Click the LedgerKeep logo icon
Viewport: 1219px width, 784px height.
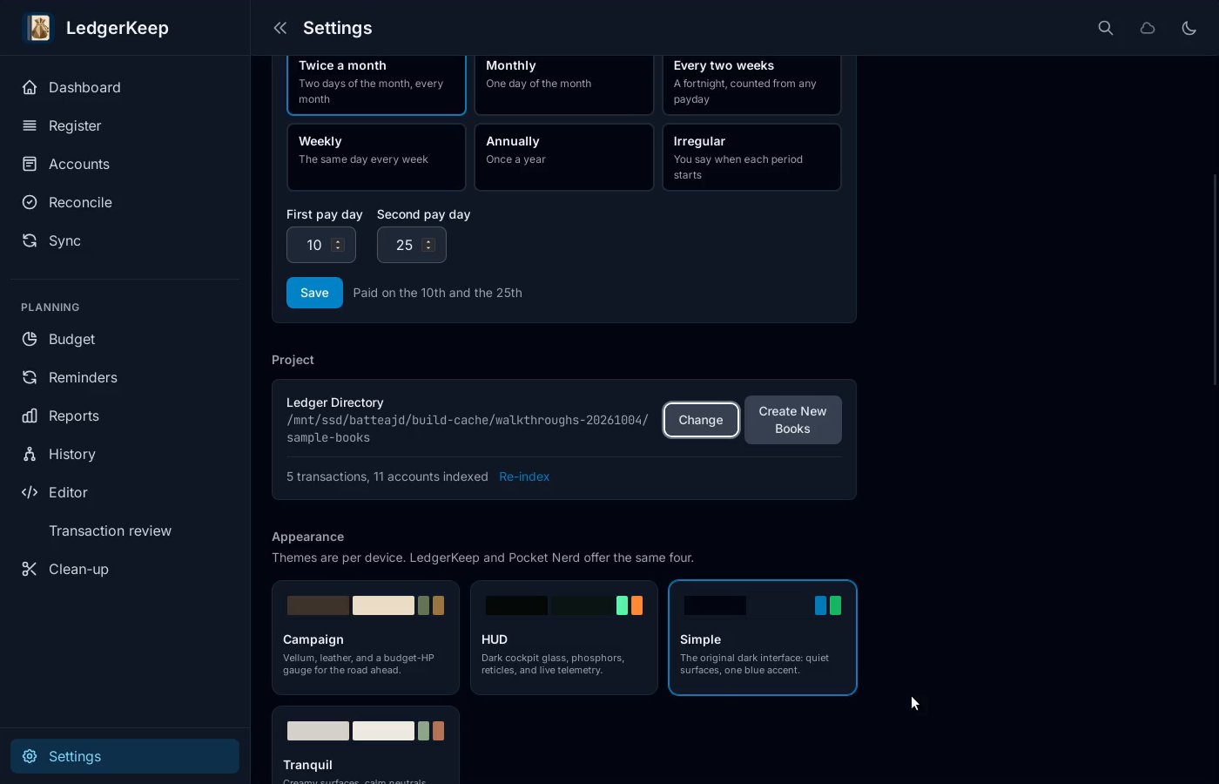click(x=39, y=28)
